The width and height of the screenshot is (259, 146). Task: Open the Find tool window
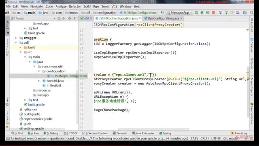[17, 133]
